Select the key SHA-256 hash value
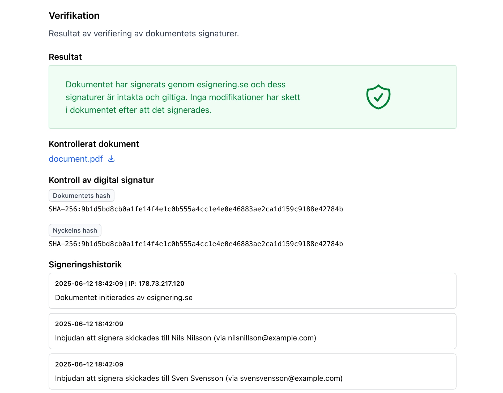The height and width of the screenshot is (393, 503). point(196,244)
